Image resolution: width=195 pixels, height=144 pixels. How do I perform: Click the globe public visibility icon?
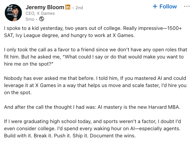[x=42, y=19]
